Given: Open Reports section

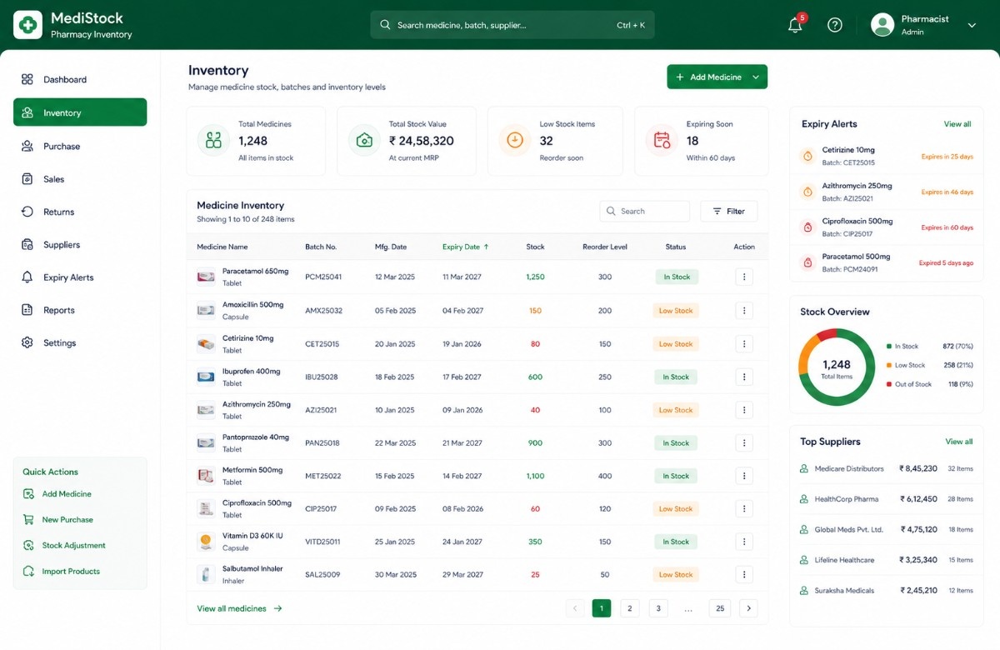Looking at the screenshot, I should coord(80,310).
